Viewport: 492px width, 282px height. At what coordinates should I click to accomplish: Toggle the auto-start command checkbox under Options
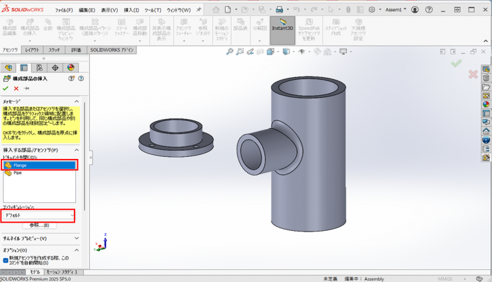[x=6, y=260]
